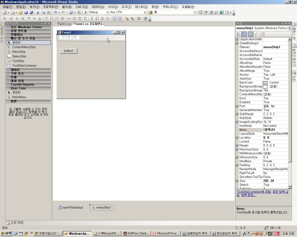Image resolution: width=297 pixels, height=237 pixels.
Task: Toggle Alphabetical sort in Properties panel
Action: [x=244, y=34]
